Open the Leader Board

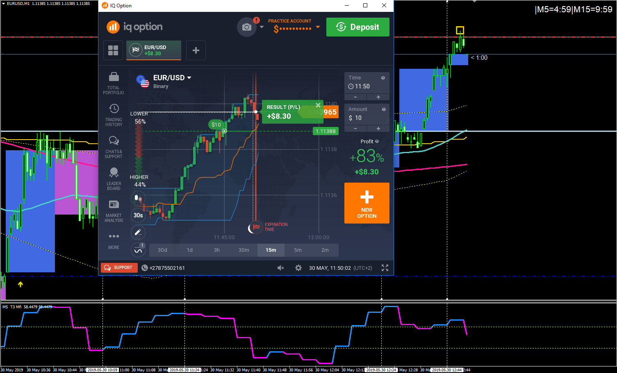[114, 179]
